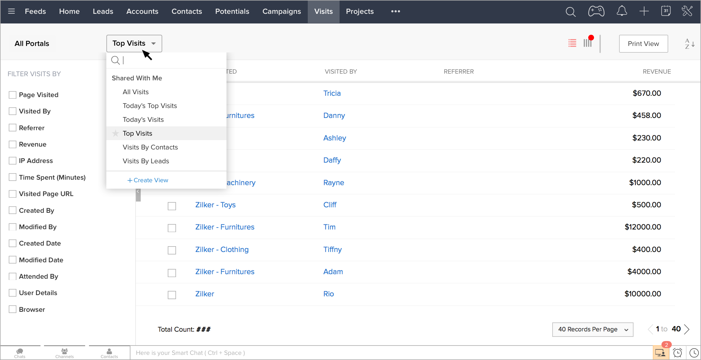The width and height of the screenshot is (701, 360).
Task: Expand more modules with the three dots
Action: point(395,11)
